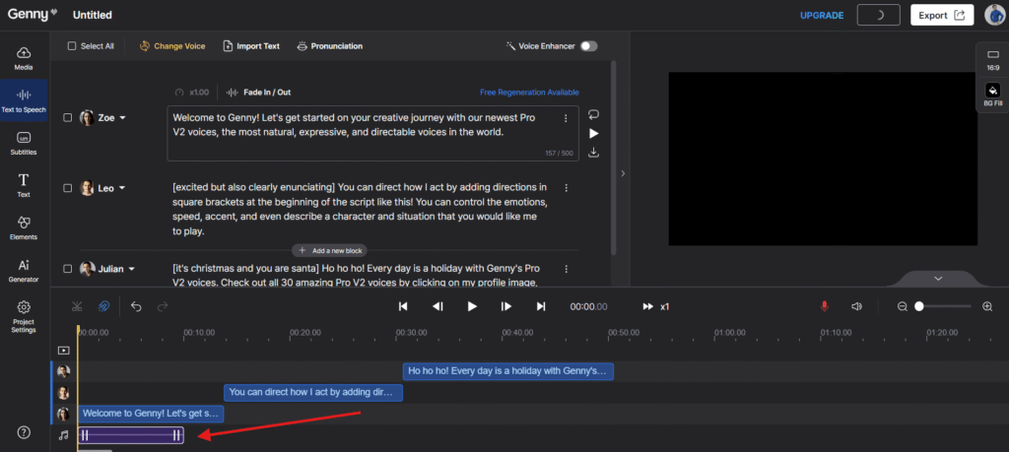Toggle the Voice Enhancer switch
The image size is (1009, 452).
(588, 46)
